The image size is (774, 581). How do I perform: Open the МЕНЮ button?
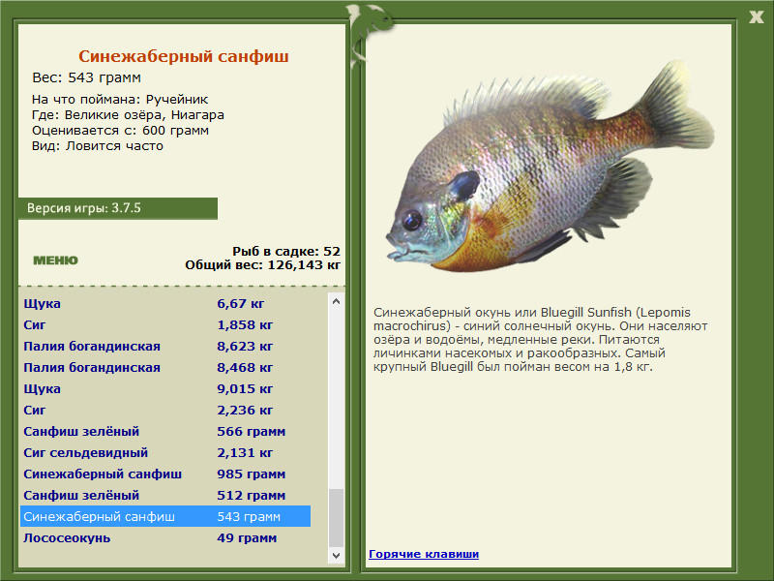click(55, 260)
